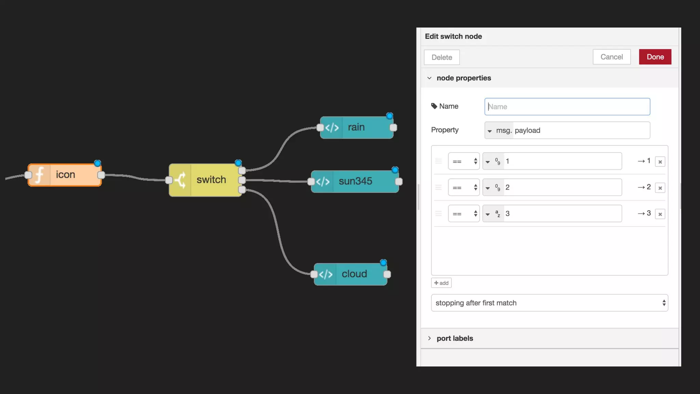Screen dimensions: 700x394
Task: Click the template icon on sun345 node
Action: (x=323, y=182)
